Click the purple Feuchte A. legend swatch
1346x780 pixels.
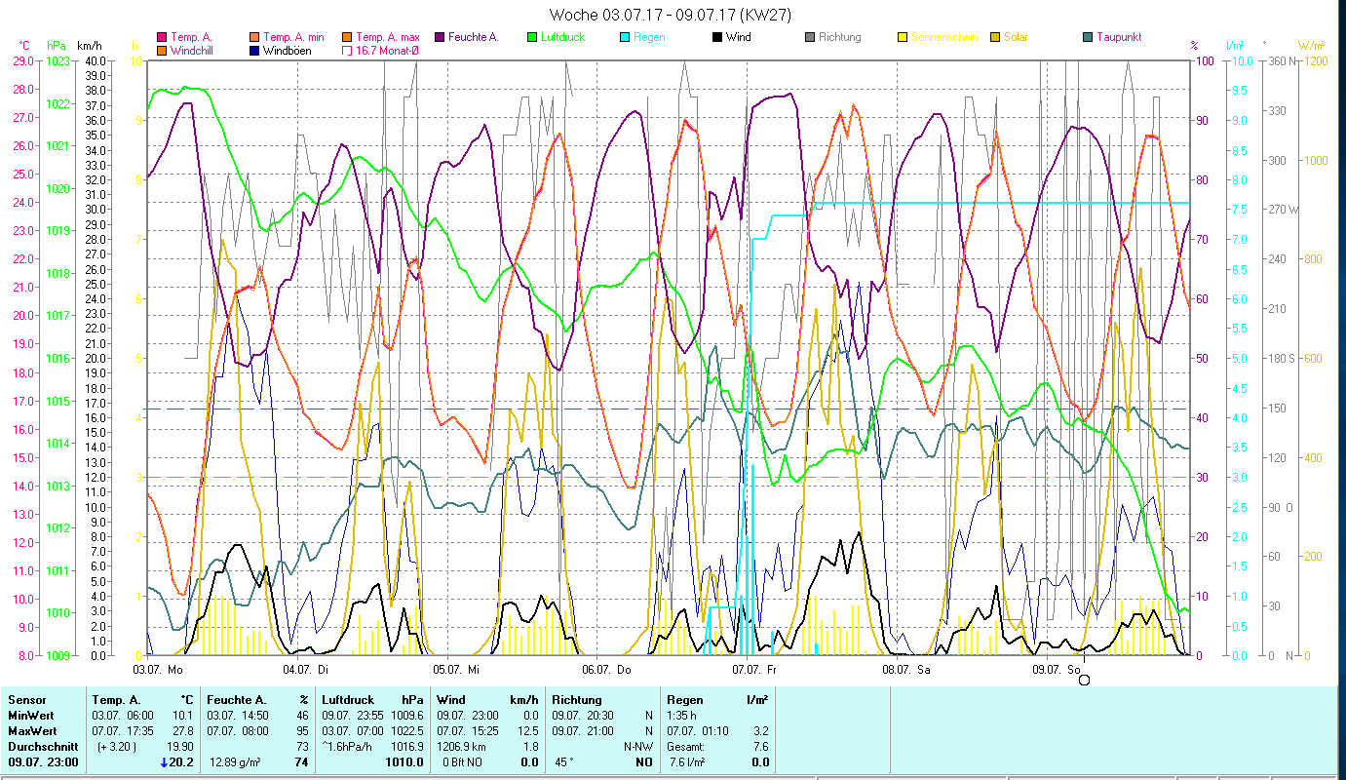[439, 37]
